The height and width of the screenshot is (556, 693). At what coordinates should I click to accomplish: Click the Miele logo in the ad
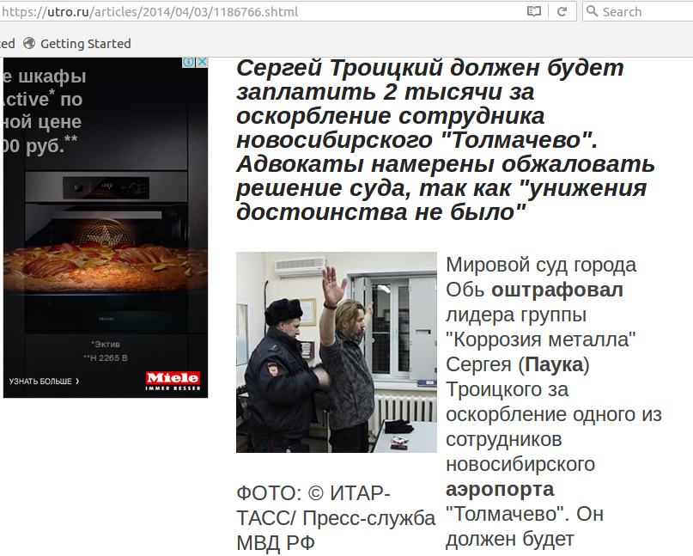(173, 379)
